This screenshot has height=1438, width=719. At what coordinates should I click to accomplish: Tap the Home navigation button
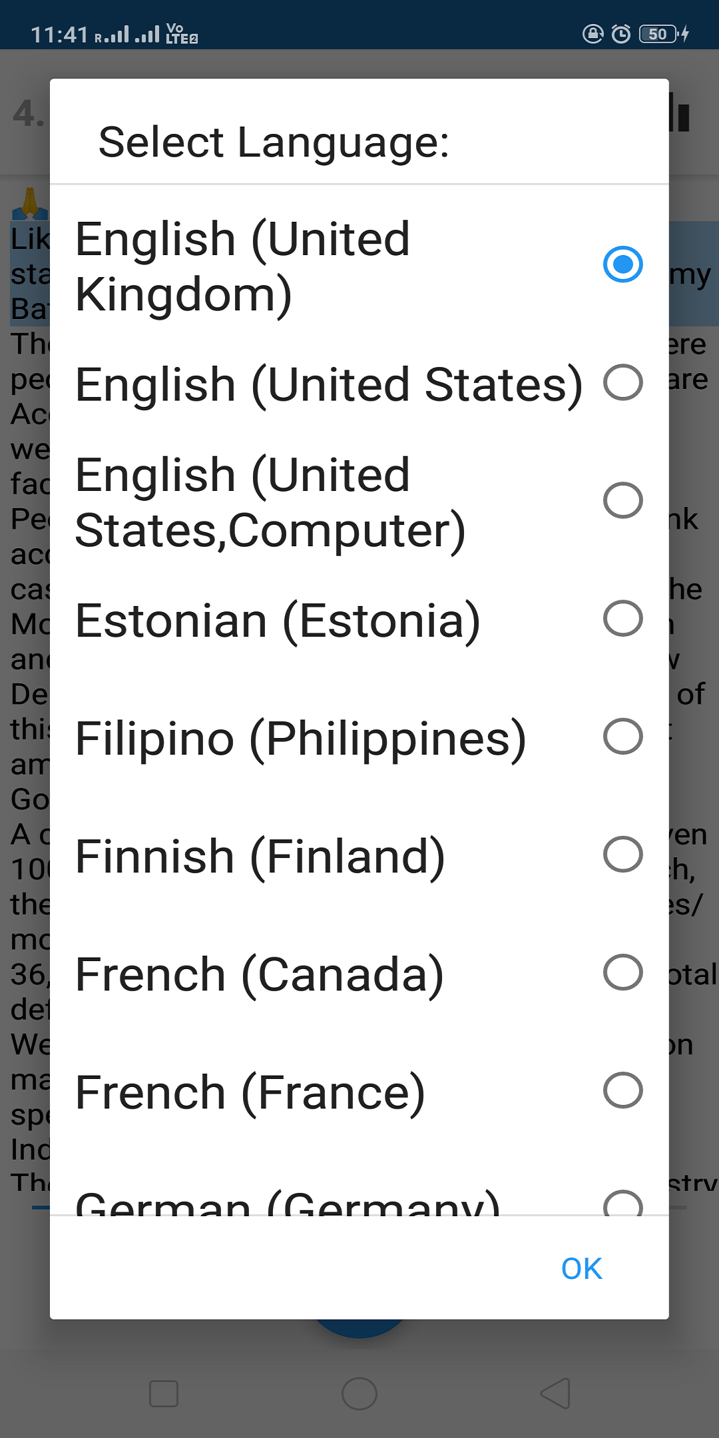pyautogui.click(x=359, y=1393)
